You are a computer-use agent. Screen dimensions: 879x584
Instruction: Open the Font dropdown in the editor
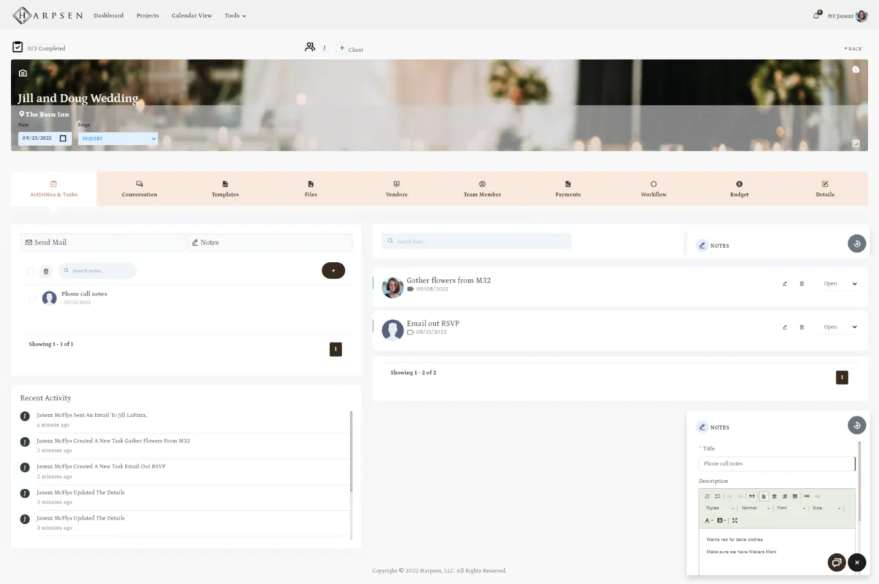[x=791, y=508]
